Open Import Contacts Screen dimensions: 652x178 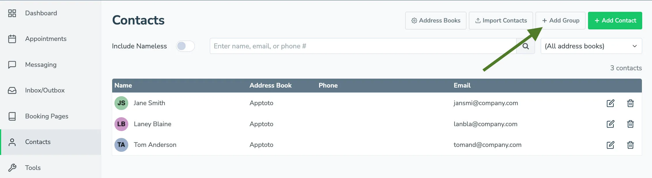point(501,20)
